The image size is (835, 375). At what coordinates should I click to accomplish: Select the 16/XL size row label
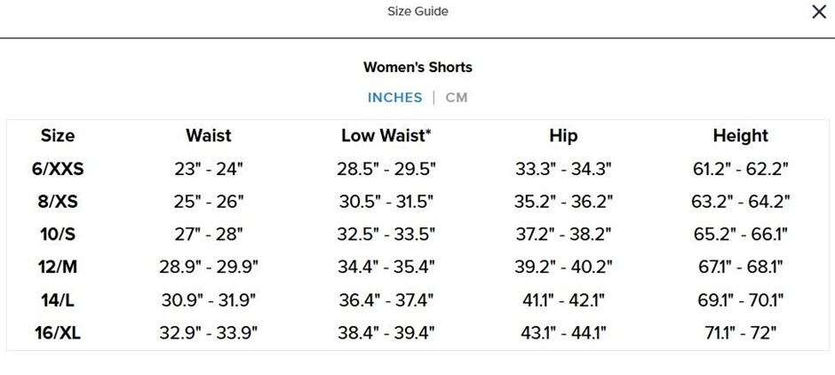(x=58, y=333)
